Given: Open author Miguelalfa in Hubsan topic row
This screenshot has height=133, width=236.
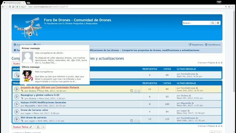Looking at the screenshot, I should pyautogui.click(x=30, y=106).
